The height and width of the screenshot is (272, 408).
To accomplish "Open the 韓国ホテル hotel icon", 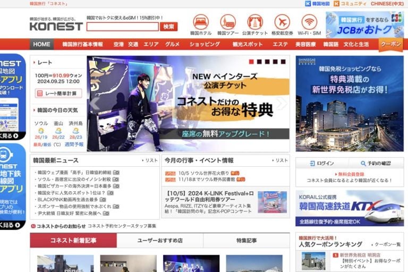I will click(201, 22).
